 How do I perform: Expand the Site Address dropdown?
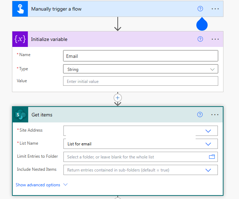208,131
